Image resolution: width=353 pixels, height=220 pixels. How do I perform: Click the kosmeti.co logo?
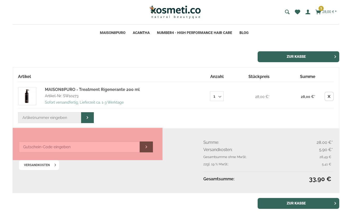(x=175, y=12)
